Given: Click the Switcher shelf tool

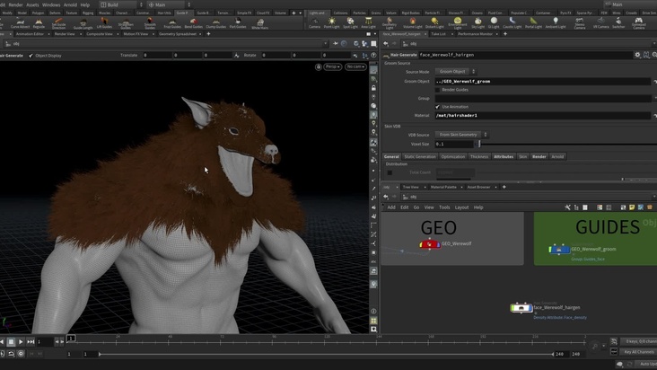Looking at the screenshot, I should point(618,23).
